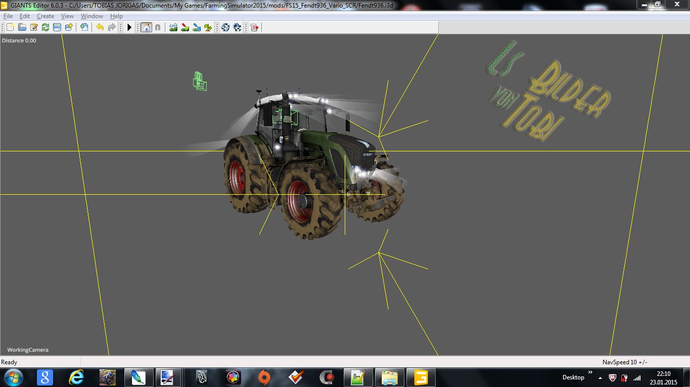Click the Save As icon with star

tap(69, 27)
